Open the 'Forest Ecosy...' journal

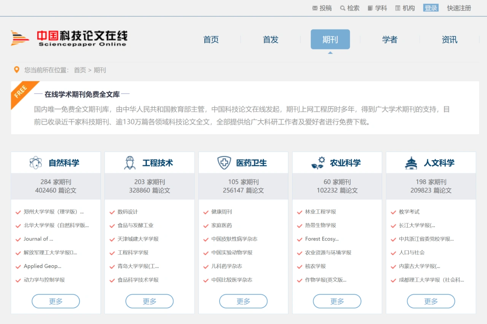tap(322, 239)
